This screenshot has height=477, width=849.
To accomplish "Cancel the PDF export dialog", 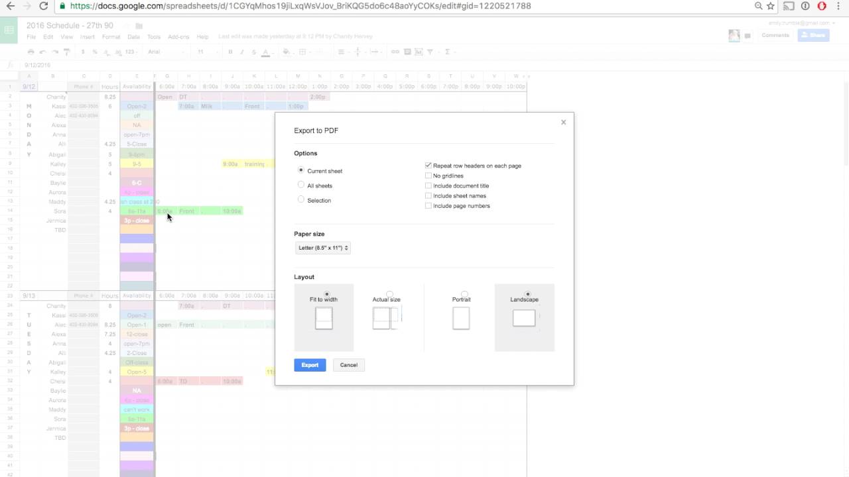I will [x=349, y=365].
